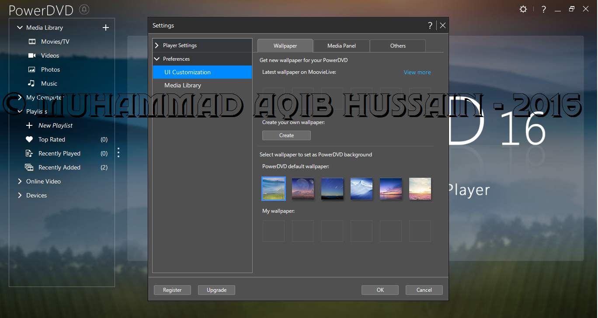This screenshot has width=598, height=318.
Task: Open Videos in the sidebar
Action: (x=50, y=55)
